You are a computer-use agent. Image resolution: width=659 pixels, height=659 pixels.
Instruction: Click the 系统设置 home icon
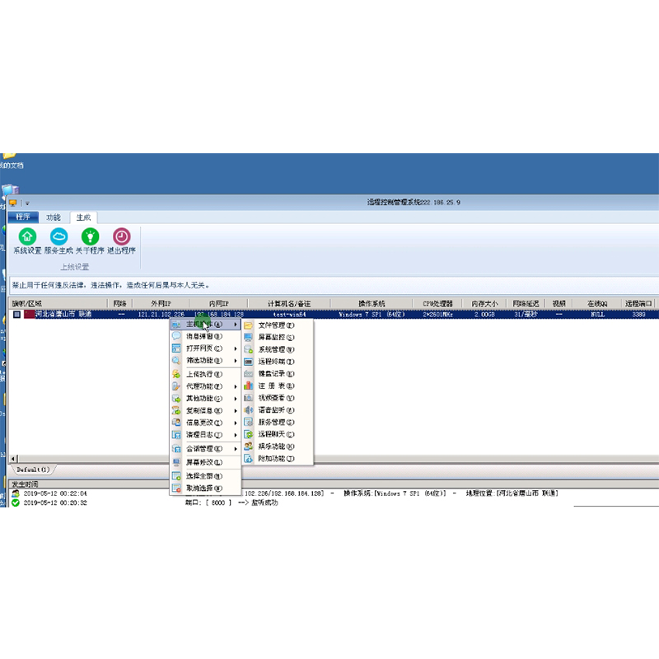click(27, 236)
